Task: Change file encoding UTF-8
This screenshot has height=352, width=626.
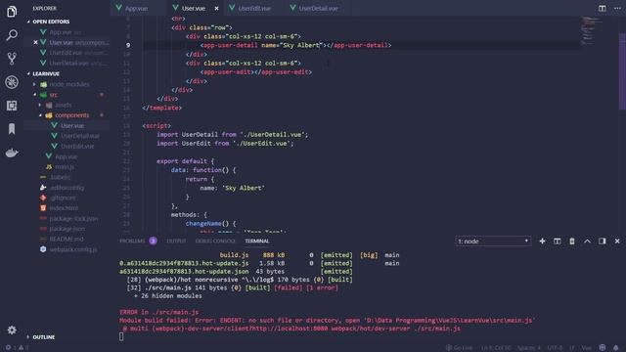Action: [555, 348]
